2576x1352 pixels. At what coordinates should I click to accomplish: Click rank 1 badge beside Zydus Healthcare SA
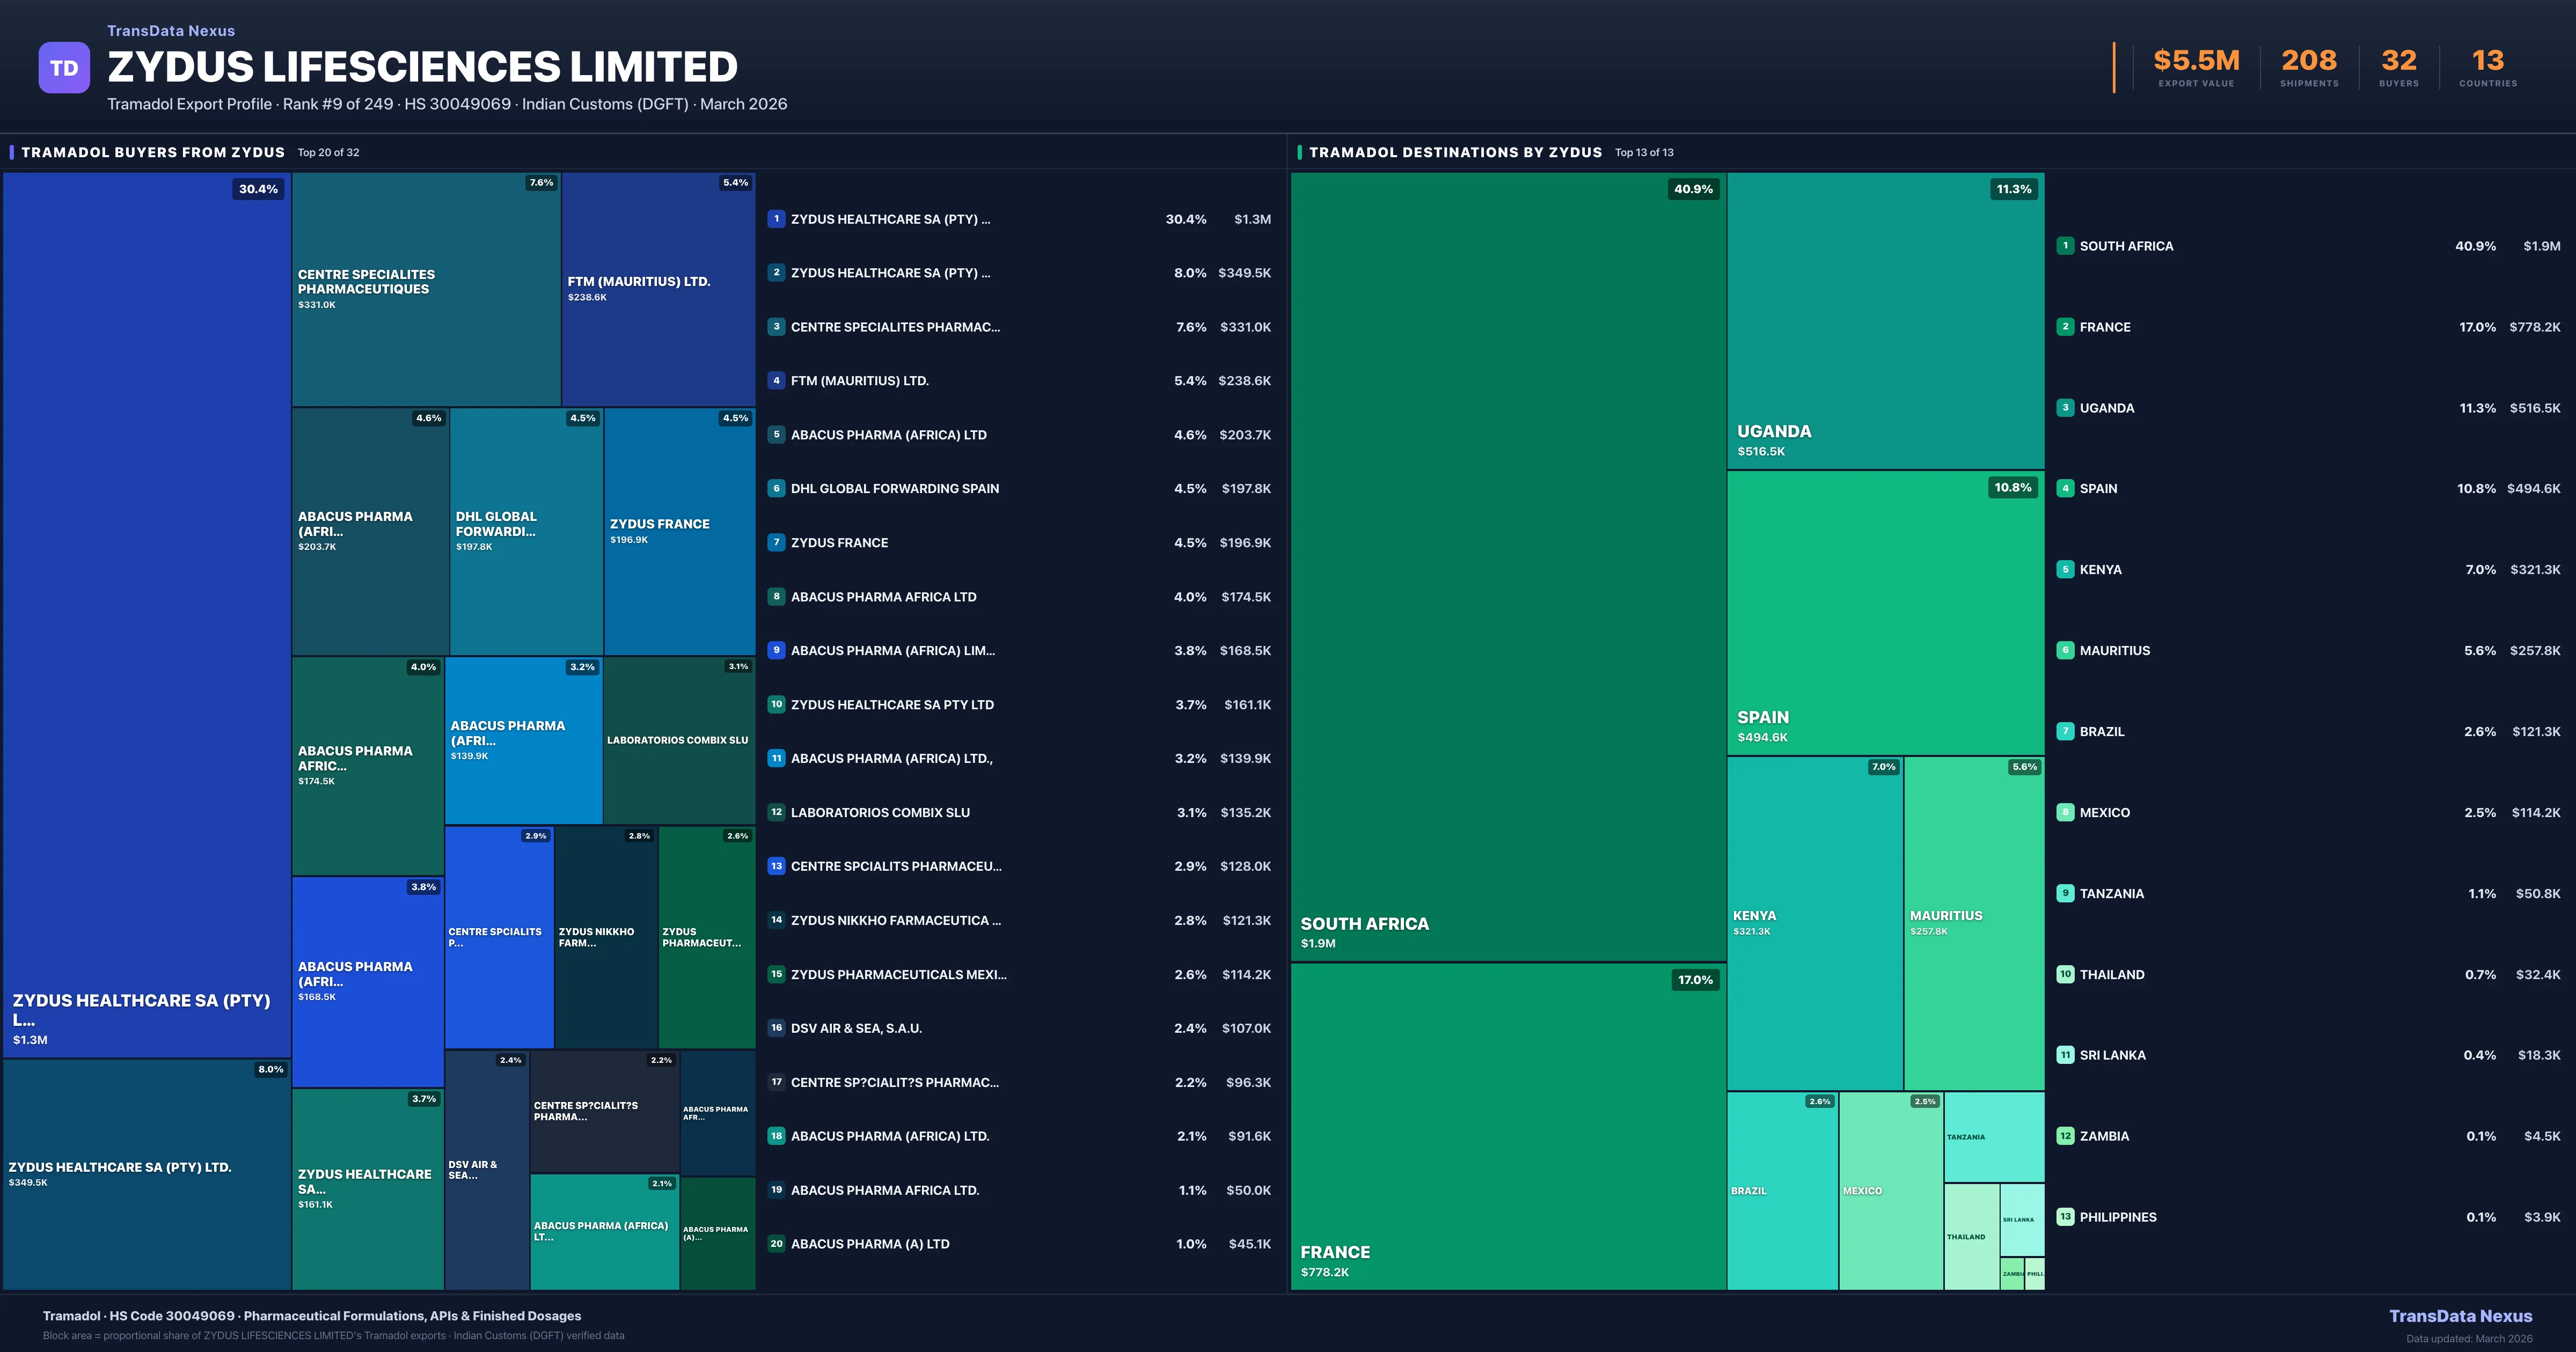pos(776,219)
